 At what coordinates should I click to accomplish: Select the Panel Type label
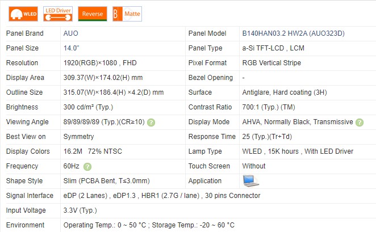click(x=205, y=48)
